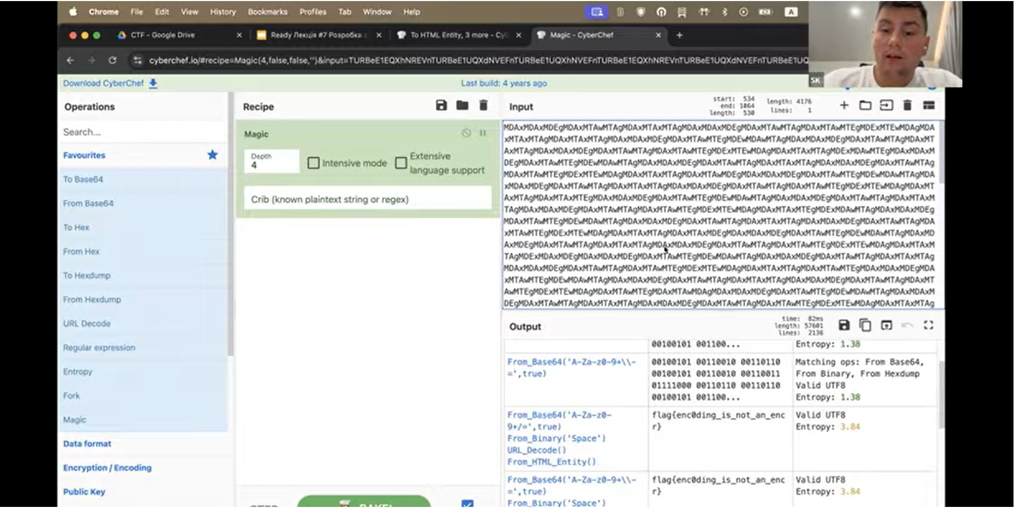
Task: Clear the input with the trash icon
Action: 907,106
